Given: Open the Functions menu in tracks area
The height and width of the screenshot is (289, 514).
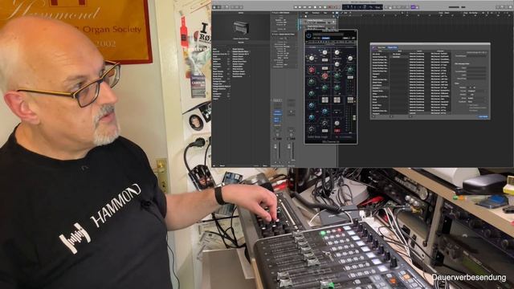Looking at the screenshot, I should 316,13.
